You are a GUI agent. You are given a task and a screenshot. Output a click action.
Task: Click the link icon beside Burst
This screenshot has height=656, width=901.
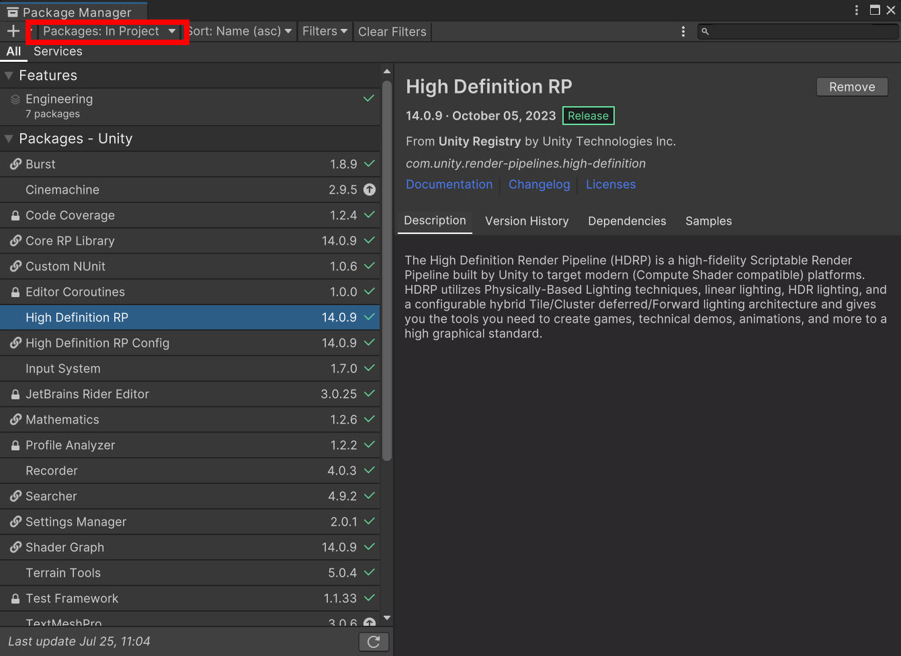pos(15,164)
